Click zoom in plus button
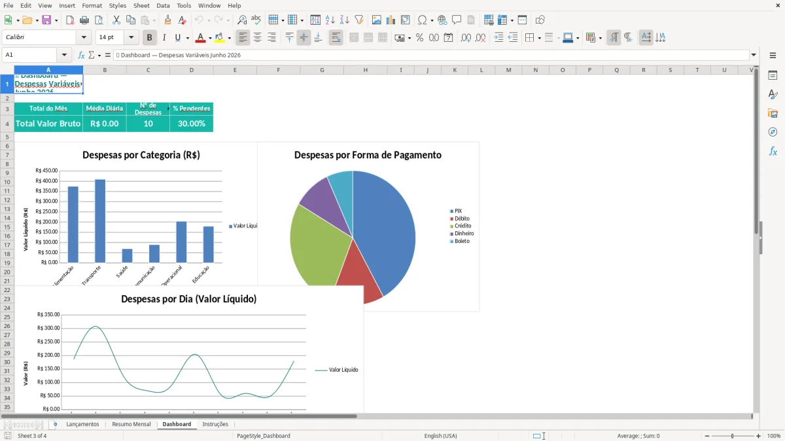 [x=759, y=436]
